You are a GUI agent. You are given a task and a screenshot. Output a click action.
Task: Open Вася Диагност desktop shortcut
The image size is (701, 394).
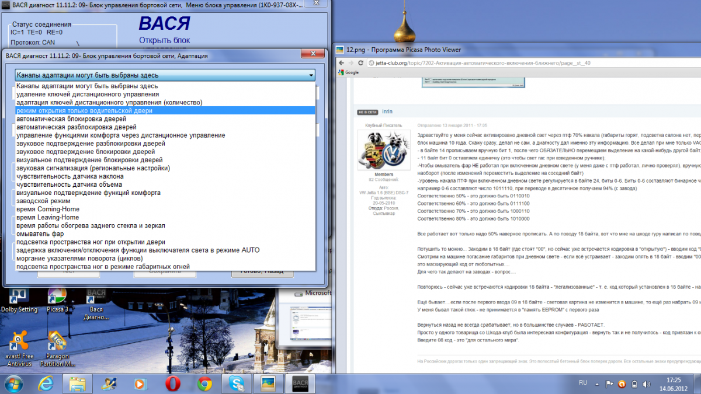pos(96,302)
